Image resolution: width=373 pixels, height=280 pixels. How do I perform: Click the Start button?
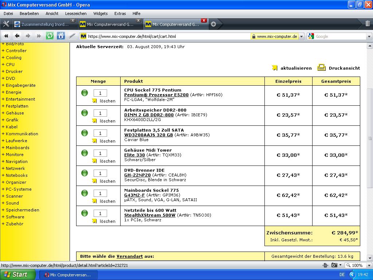click(17, 275)
